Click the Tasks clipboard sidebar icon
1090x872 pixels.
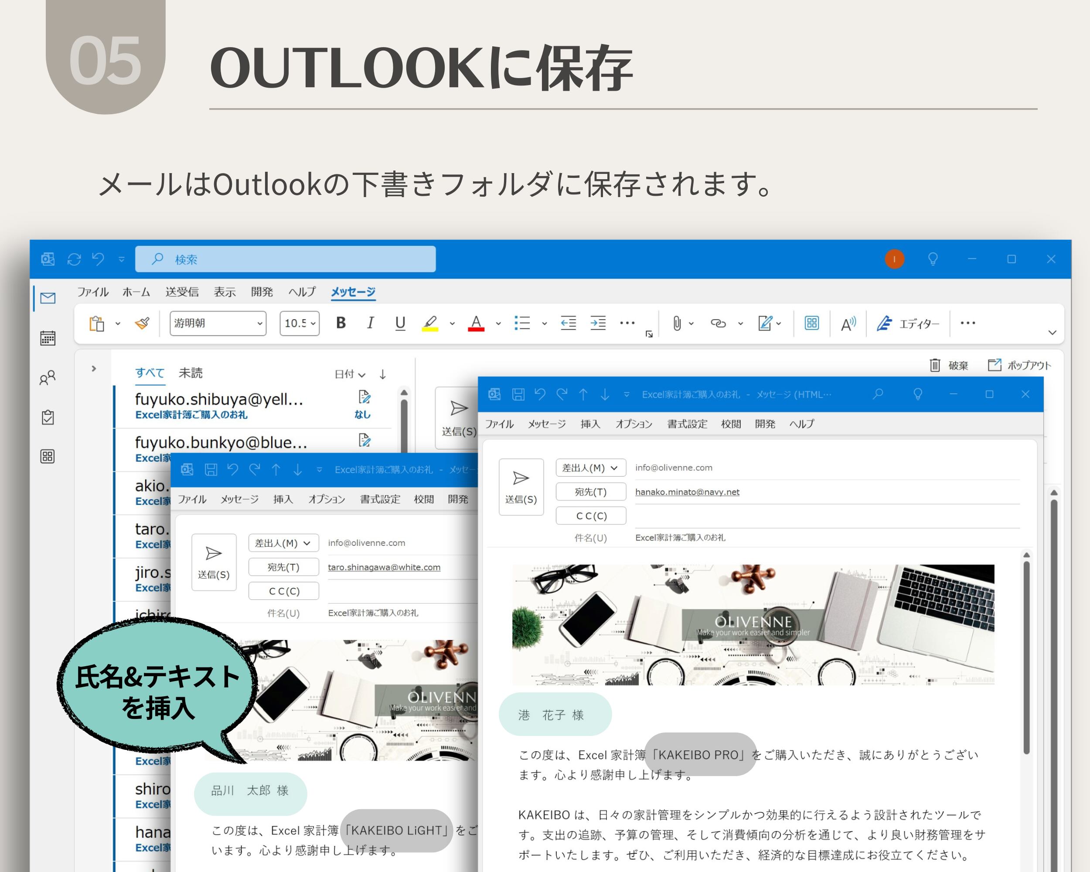click(48, 418)
